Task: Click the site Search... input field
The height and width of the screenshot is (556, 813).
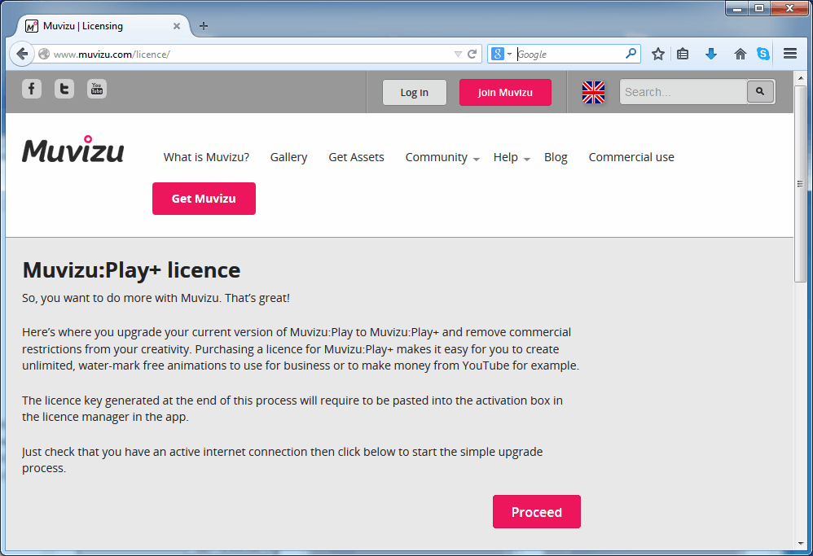Action: coord(684,92)
